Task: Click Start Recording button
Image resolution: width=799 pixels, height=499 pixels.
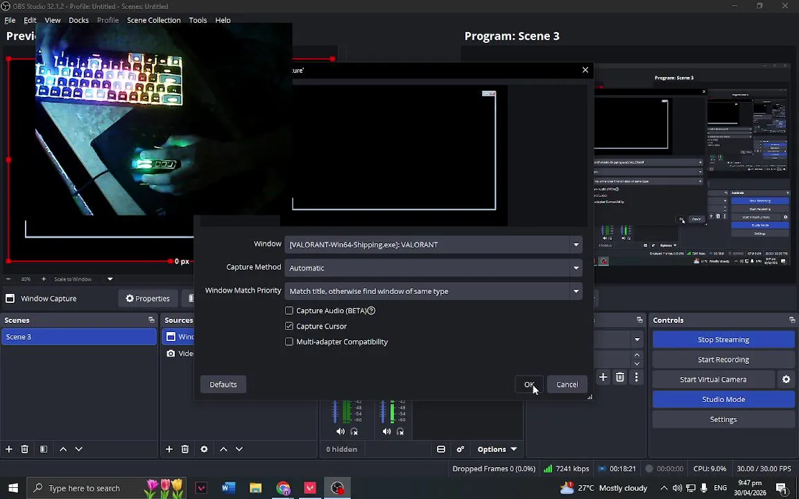Action: [x=723, y=360]
